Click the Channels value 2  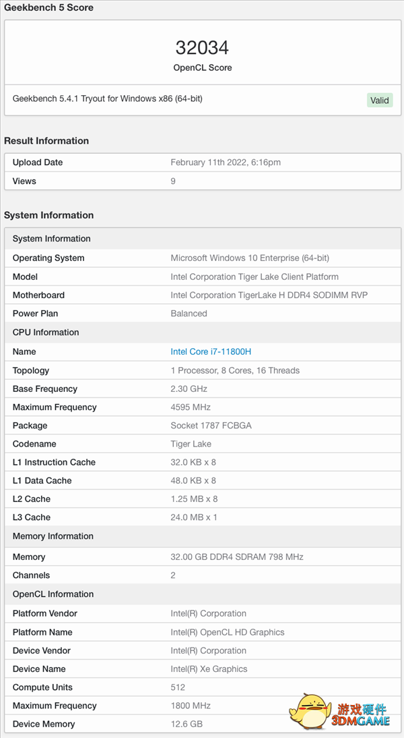173,575
